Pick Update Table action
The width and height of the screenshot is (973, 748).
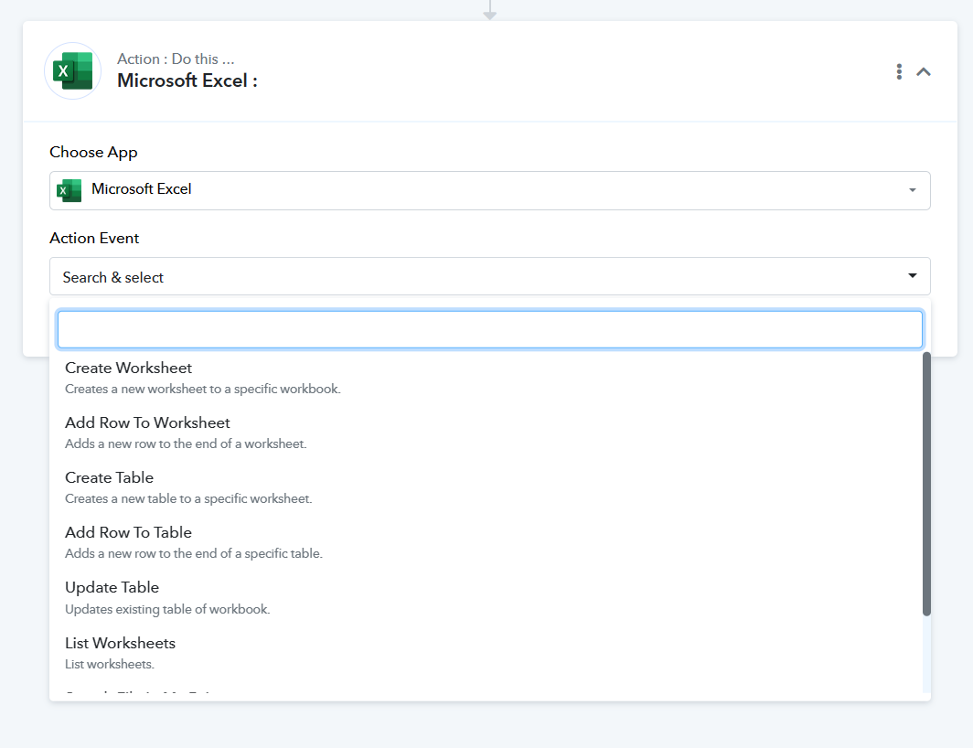point(490,598)
